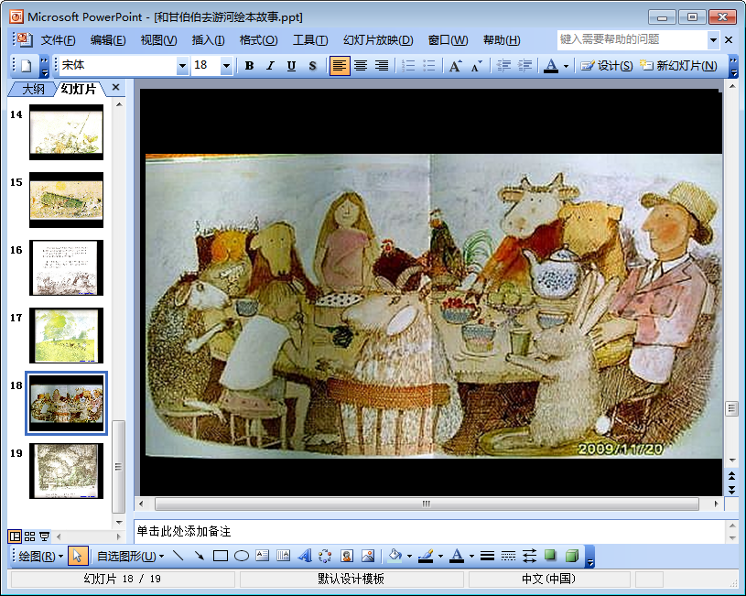Expand the help question dropdown arrow
The image size is (746, 596).
click(x=713, y=40)
